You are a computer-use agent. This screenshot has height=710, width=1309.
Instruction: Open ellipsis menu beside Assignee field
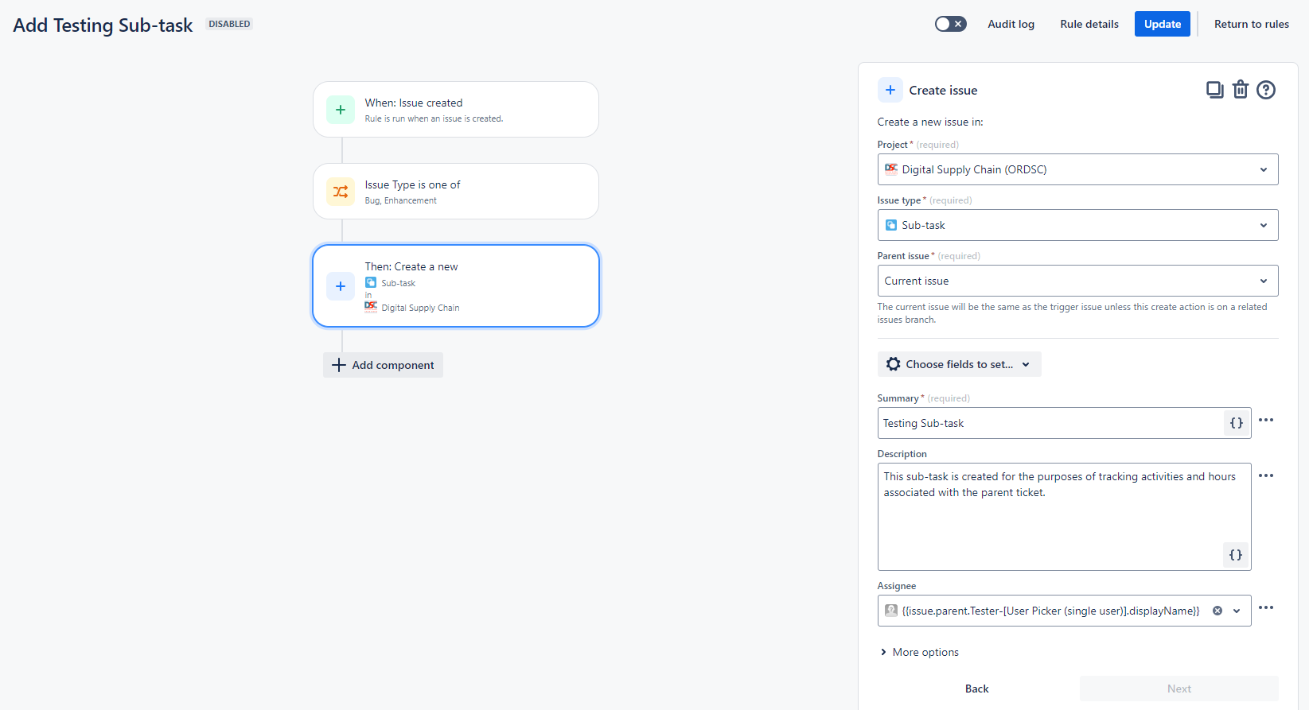point(1265,607)
